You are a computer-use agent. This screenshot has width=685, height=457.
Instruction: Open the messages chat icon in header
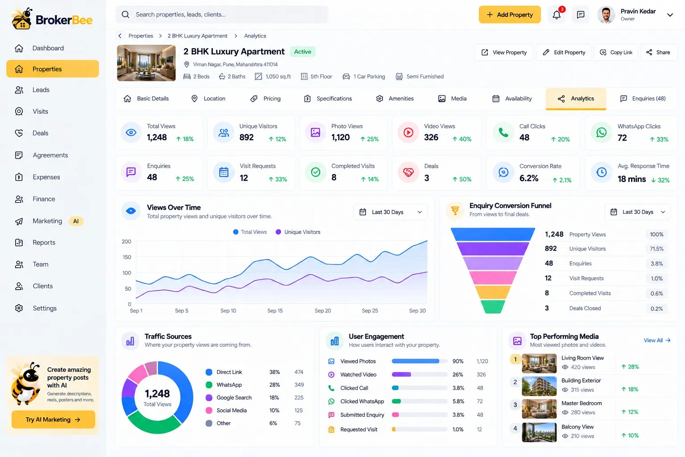point(581,15)
